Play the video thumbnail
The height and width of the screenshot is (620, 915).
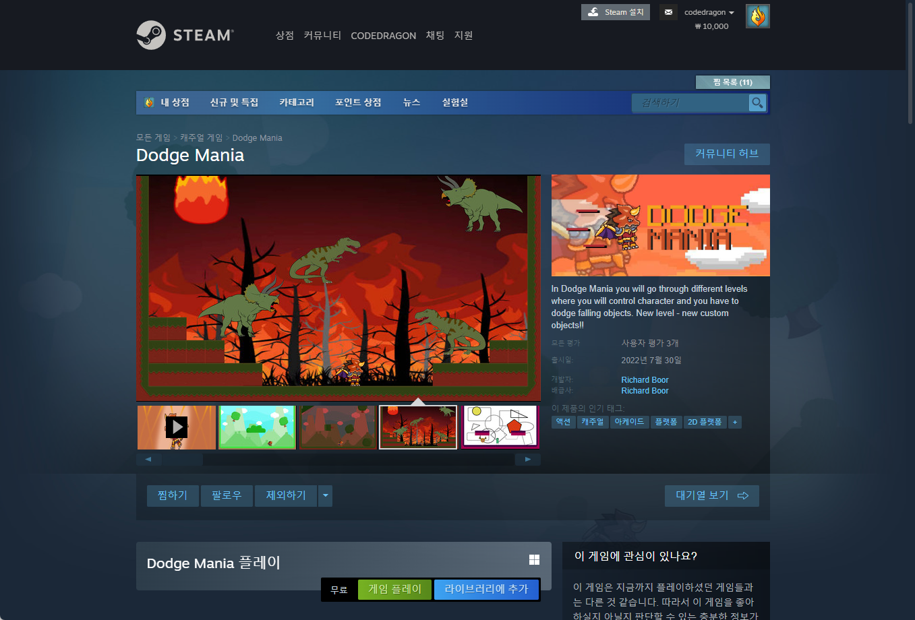tap(177, 427)
